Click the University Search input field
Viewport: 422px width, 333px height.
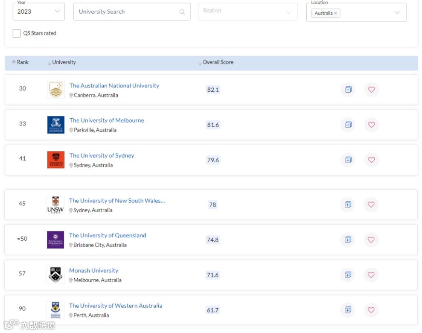(126, 12)
